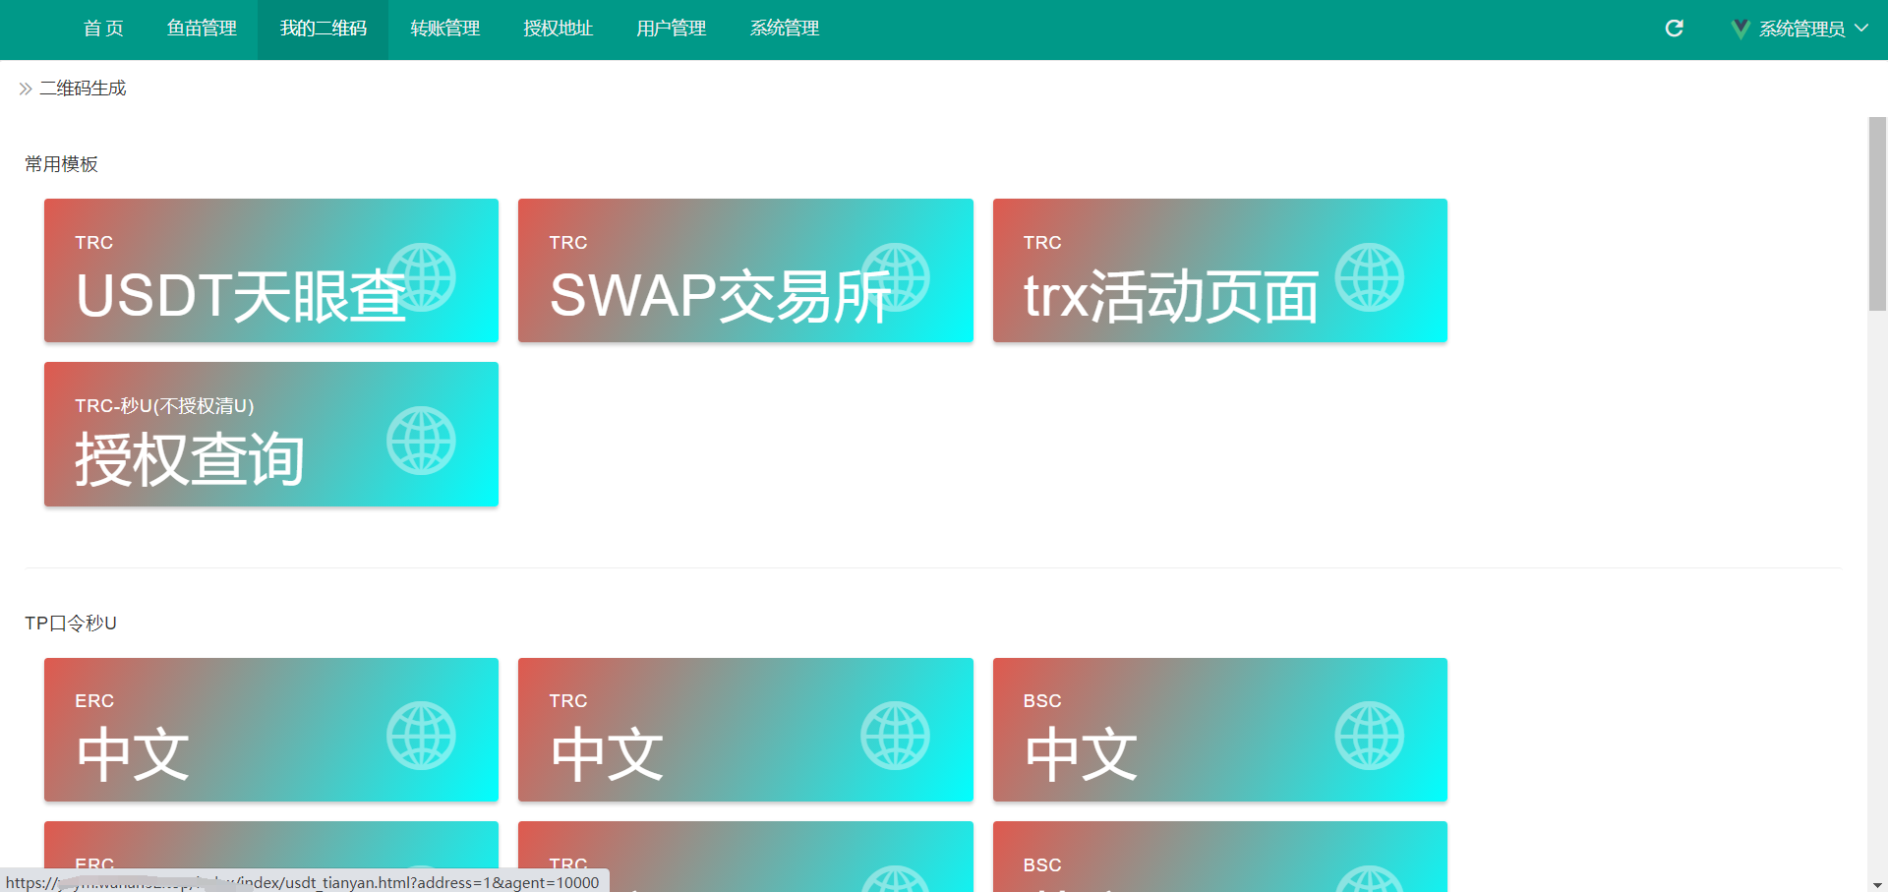
Task: Open the 转账管理 menu
Action: [445, 29]
